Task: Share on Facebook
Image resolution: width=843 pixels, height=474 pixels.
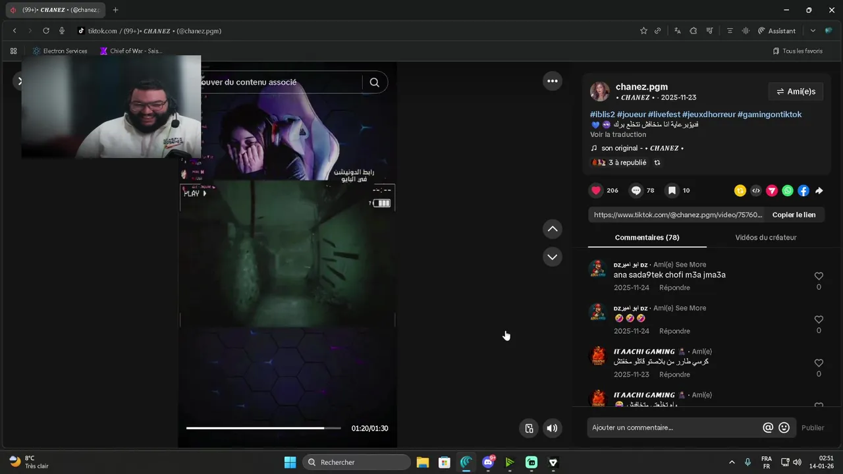Action: click(x=803, y=191)
